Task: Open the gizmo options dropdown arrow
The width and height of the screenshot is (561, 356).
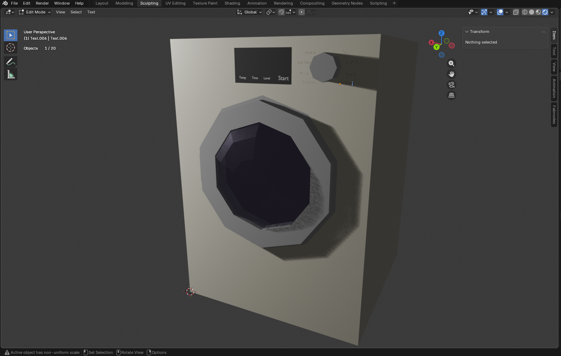Action: 491,12
